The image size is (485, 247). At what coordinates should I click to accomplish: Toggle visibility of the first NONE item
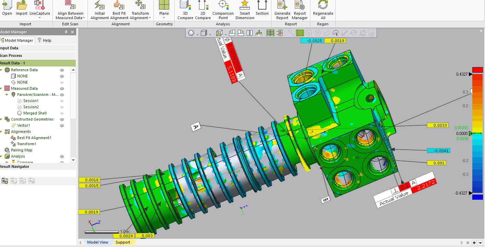click(62, 76)
